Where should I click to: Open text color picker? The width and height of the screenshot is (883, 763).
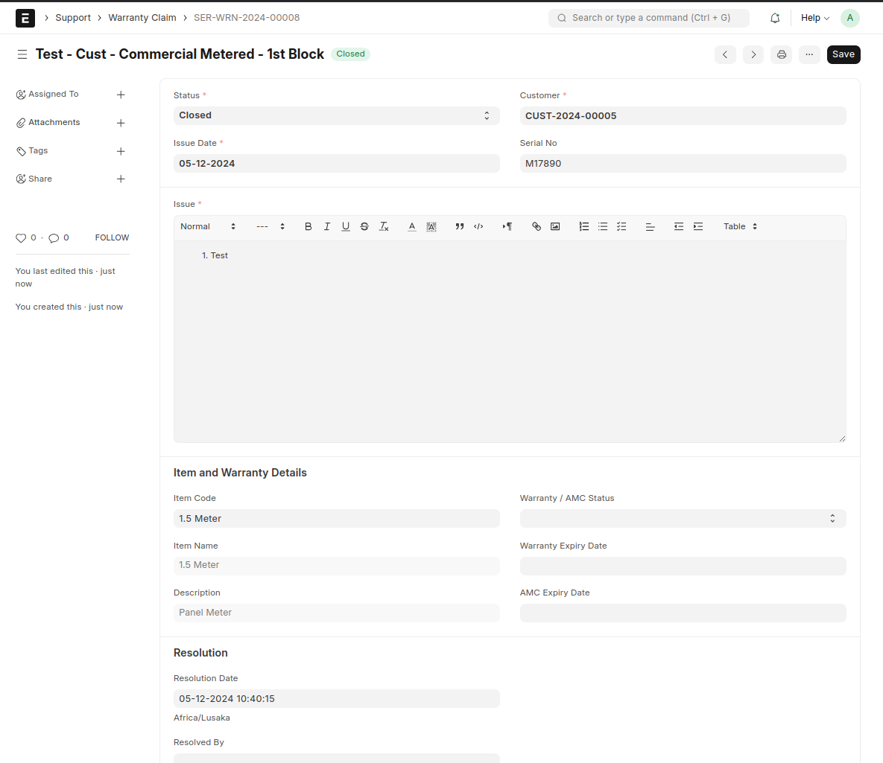click(x=412, y=226)
